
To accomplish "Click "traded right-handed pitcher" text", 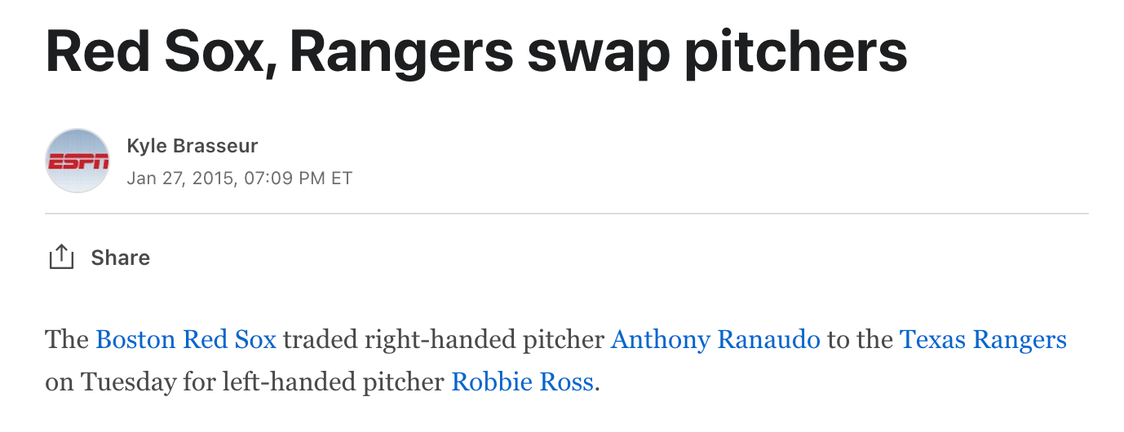I will pyautogui.click(x=444, y=340).
